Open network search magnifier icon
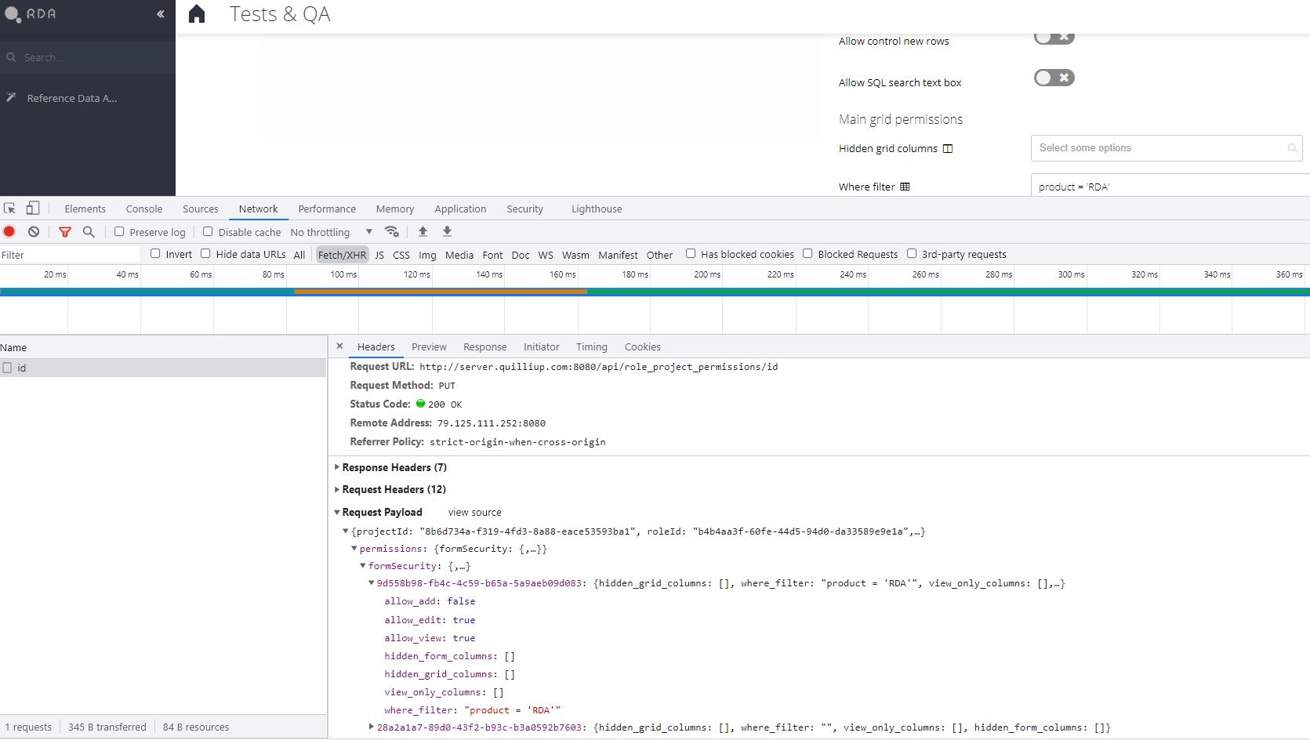This screenshot has width=1310, height=740. (89, 231)
